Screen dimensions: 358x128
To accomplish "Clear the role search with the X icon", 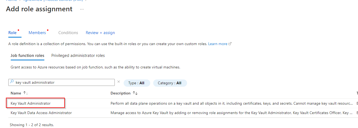I will pos(119,82).
